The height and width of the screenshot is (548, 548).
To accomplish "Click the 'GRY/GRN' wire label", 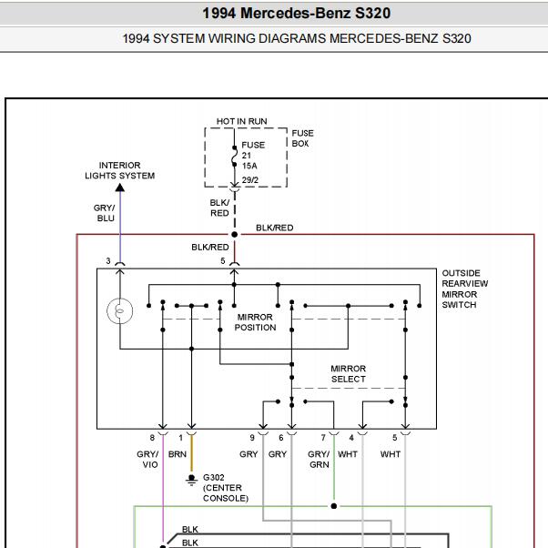I will click(319, 459).
